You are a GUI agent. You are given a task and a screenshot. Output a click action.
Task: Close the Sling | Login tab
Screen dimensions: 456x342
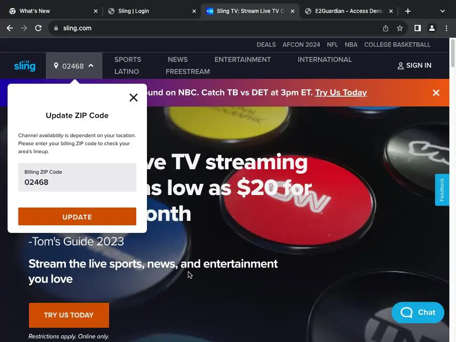[194, 11]
